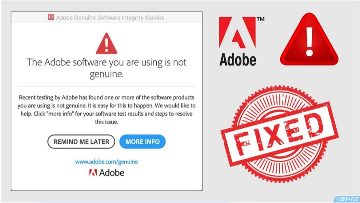Open the www.adobe.com/genuine link
Image resolution: width=360 pixels, height=203 pixels.
(106, 162)
